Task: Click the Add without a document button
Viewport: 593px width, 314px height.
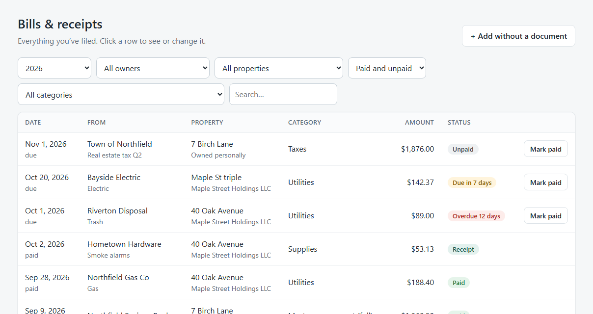Action: tap(518, 36)
